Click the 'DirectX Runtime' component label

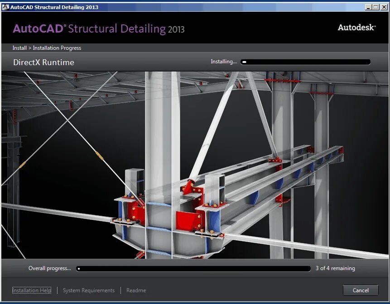(x=43, y=62)
